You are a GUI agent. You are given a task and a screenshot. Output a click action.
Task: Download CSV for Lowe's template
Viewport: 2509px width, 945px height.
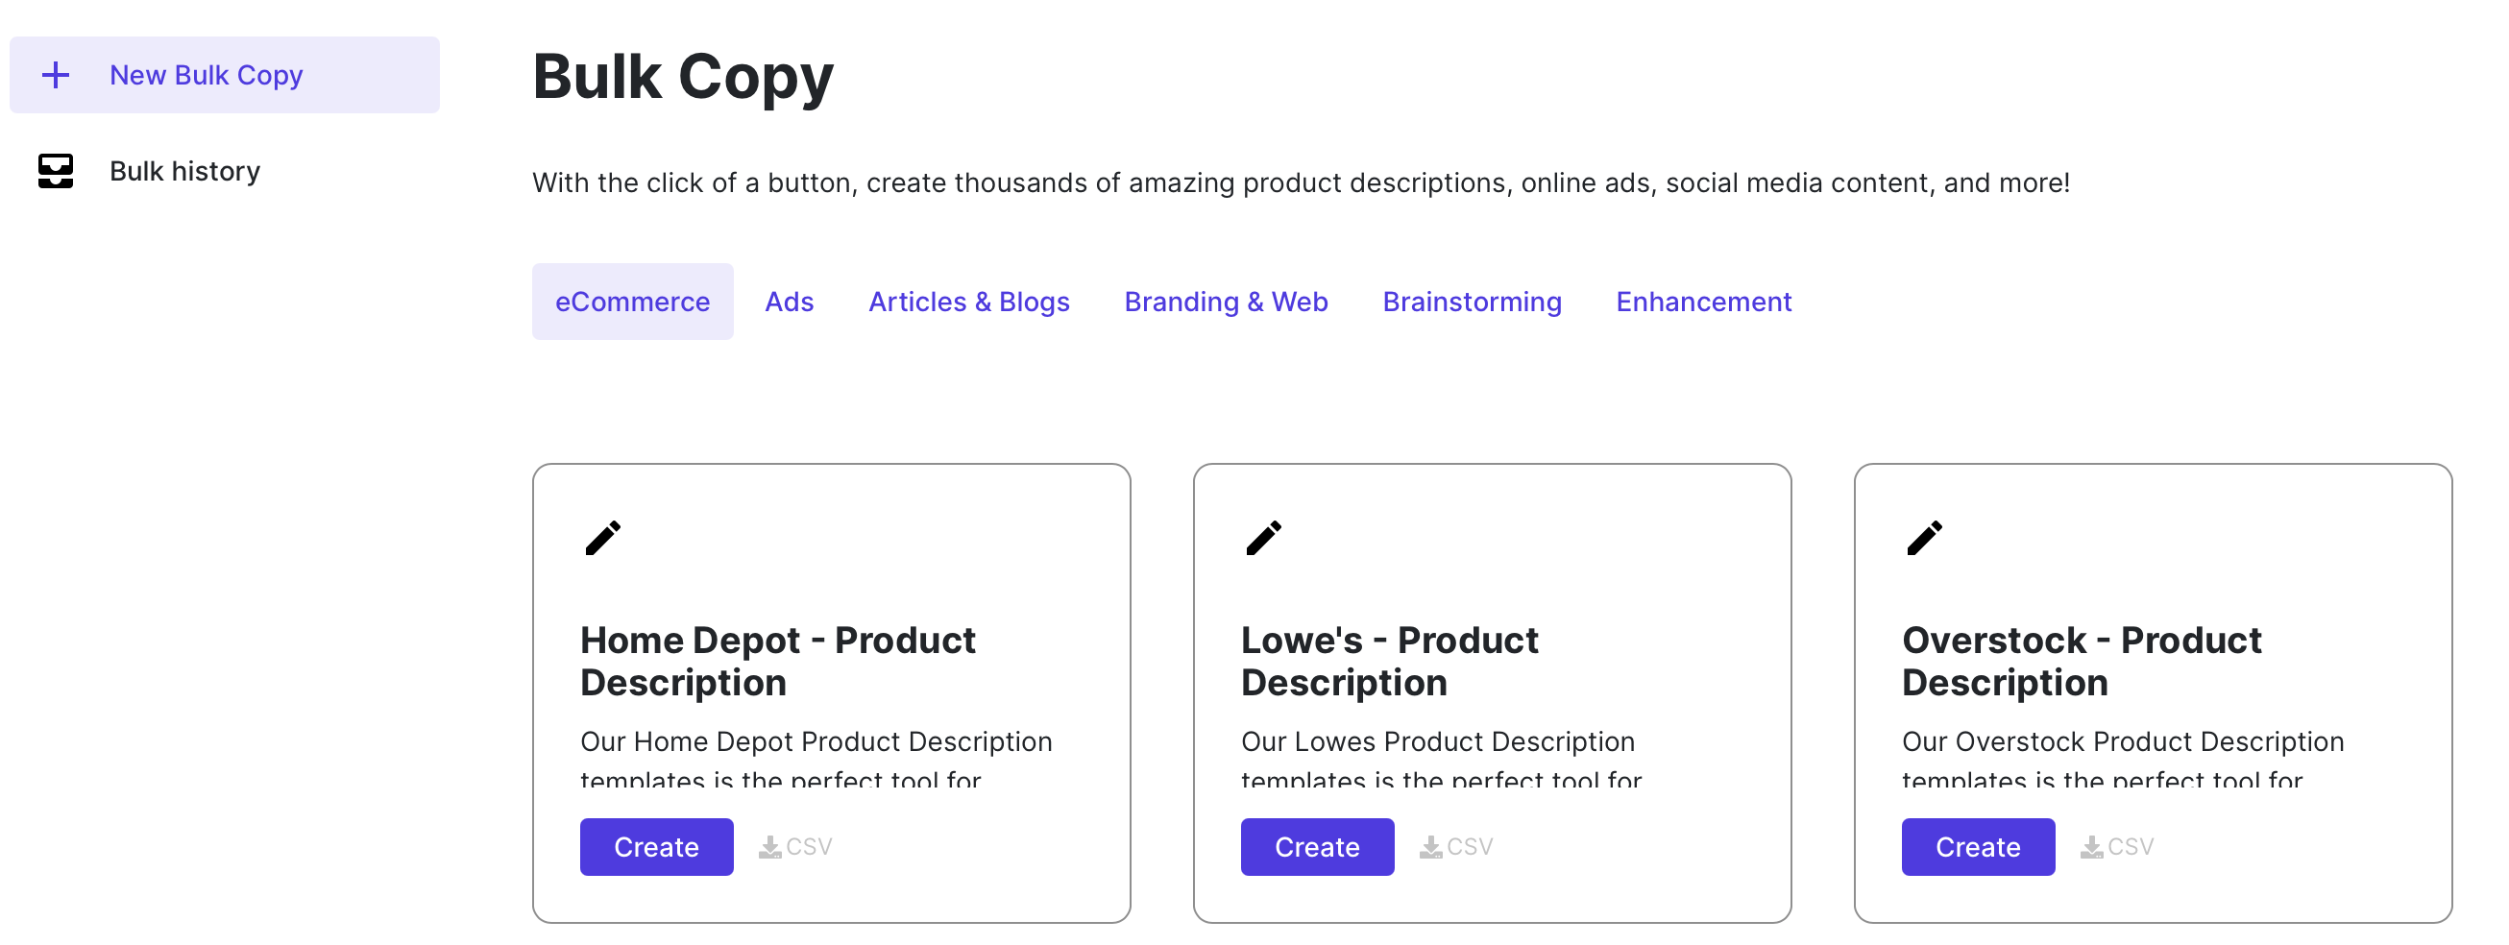click(x=1456, y=847)
